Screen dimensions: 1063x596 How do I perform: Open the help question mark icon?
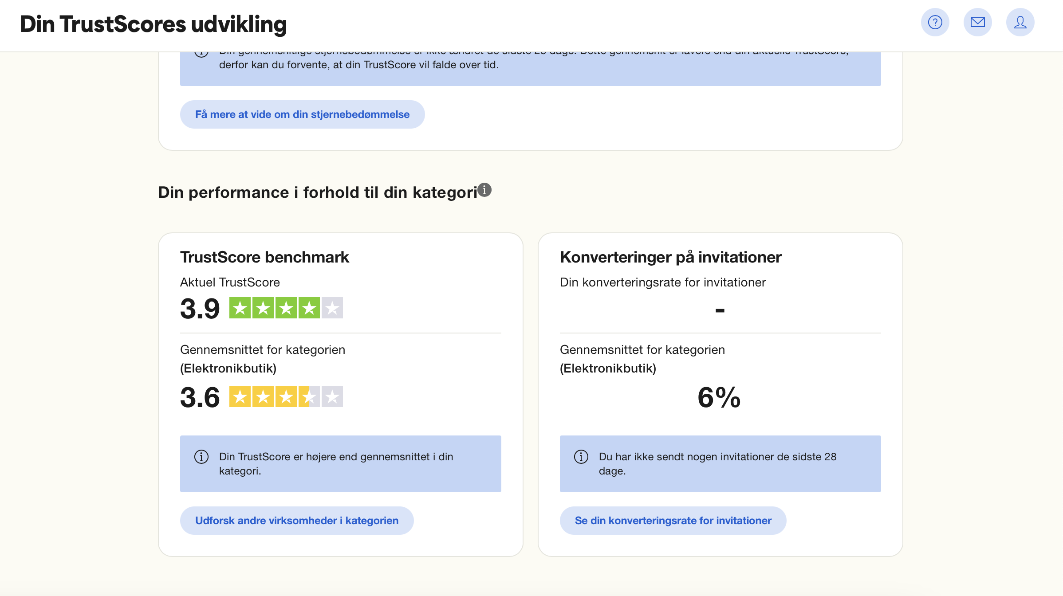point(935,22)
